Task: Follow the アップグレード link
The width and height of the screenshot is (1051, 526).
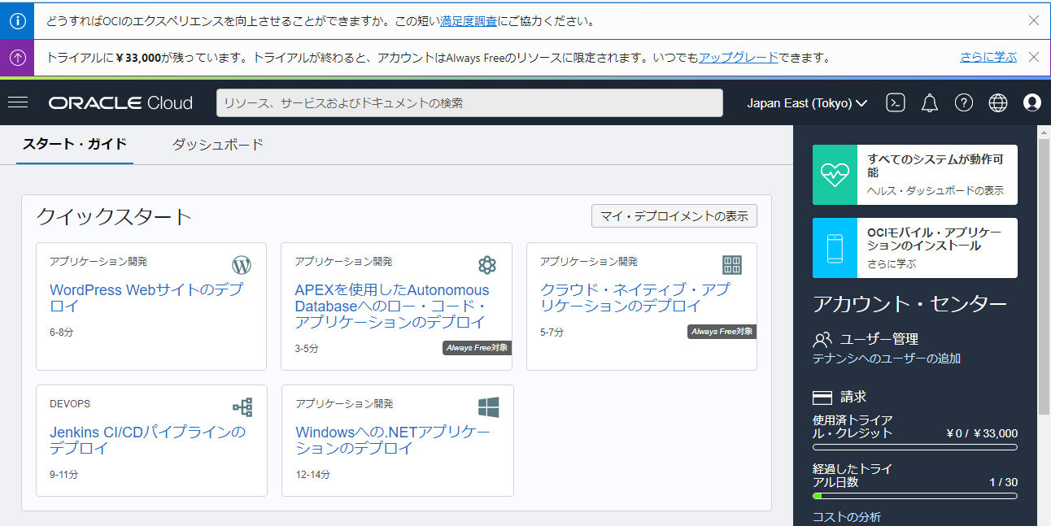Action: (x=739, y=58)
